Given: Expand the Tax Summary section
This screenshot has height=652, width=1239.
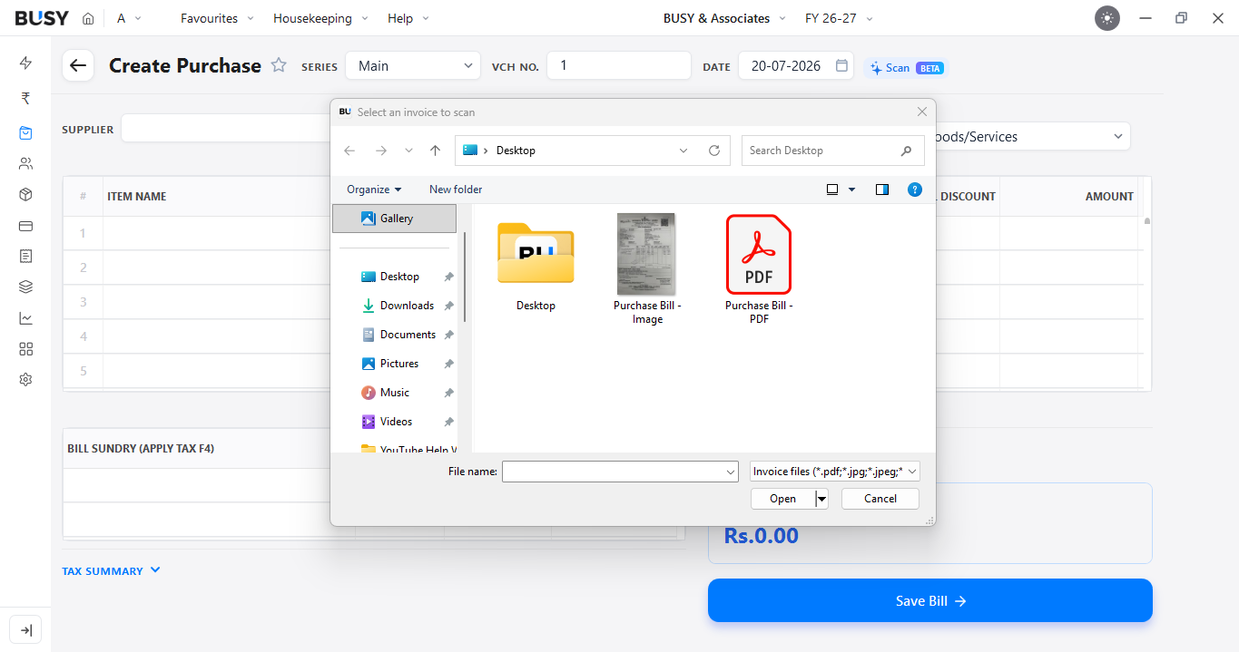Looking at the screenshot, I should point(111,570).
